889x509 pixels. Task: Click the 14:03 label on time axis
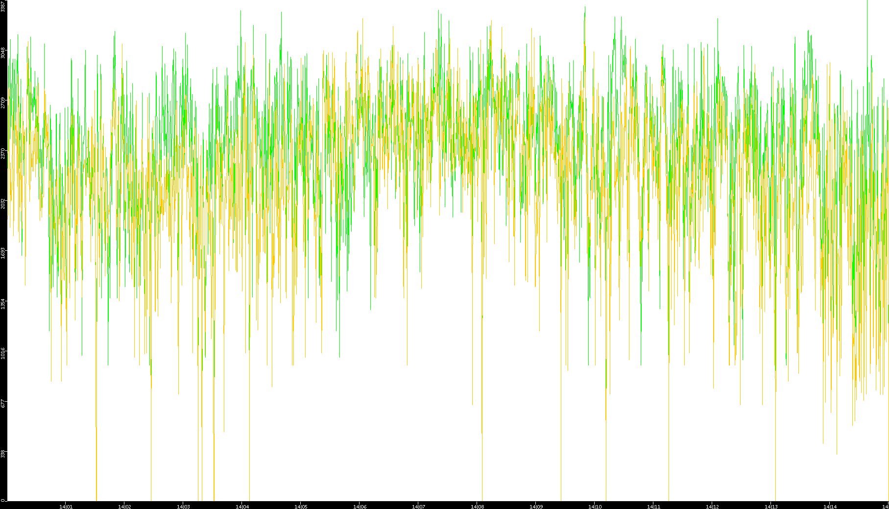click(184, 507)
